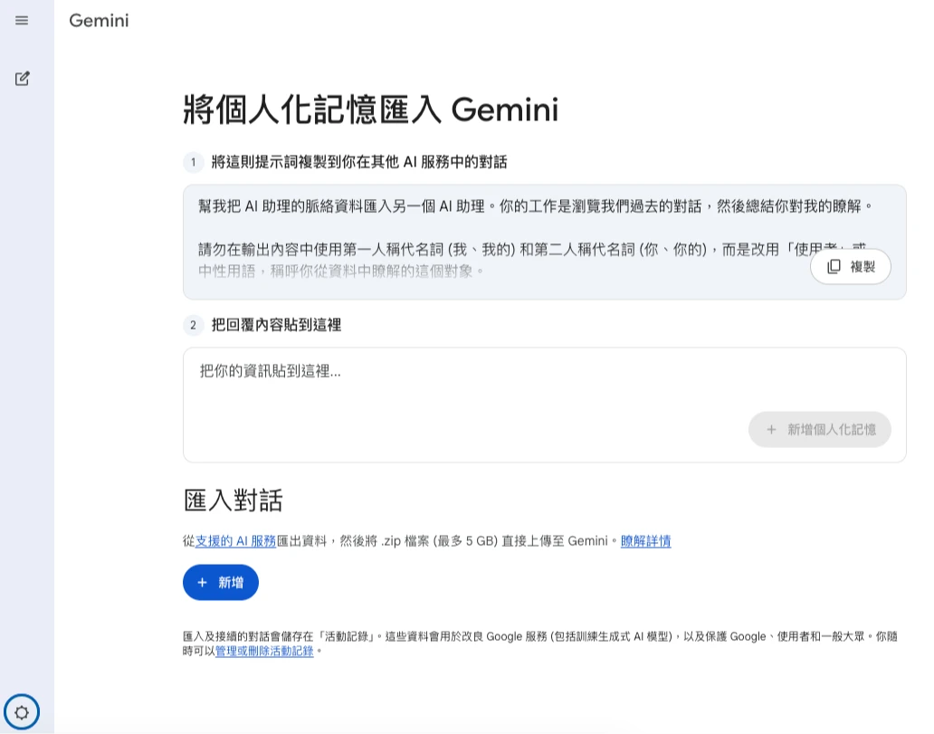
Task: Click the copy icon inside the 複製 button
Action: pyautogui.click(x=834, y=267)
